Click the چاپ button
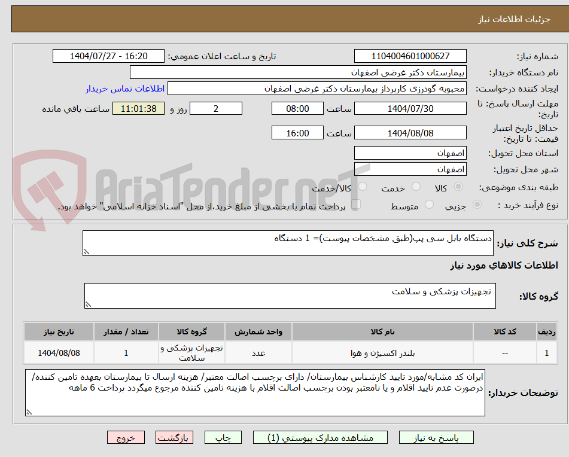This screenshot has width=569, height=457. (x=223, y=437)
